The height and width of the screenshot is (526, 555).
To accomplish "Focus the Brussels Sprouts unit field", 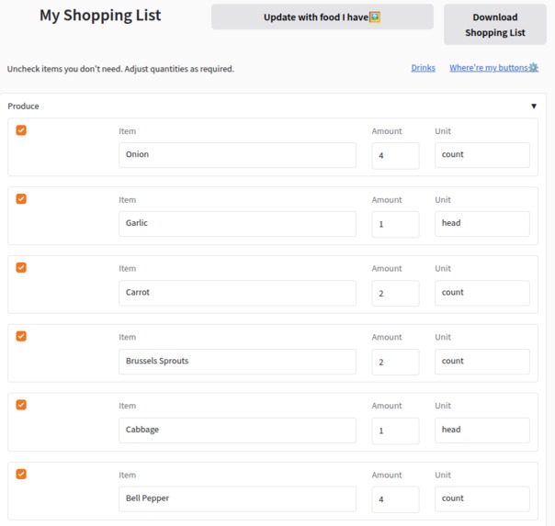I will [x=482, y=362].
